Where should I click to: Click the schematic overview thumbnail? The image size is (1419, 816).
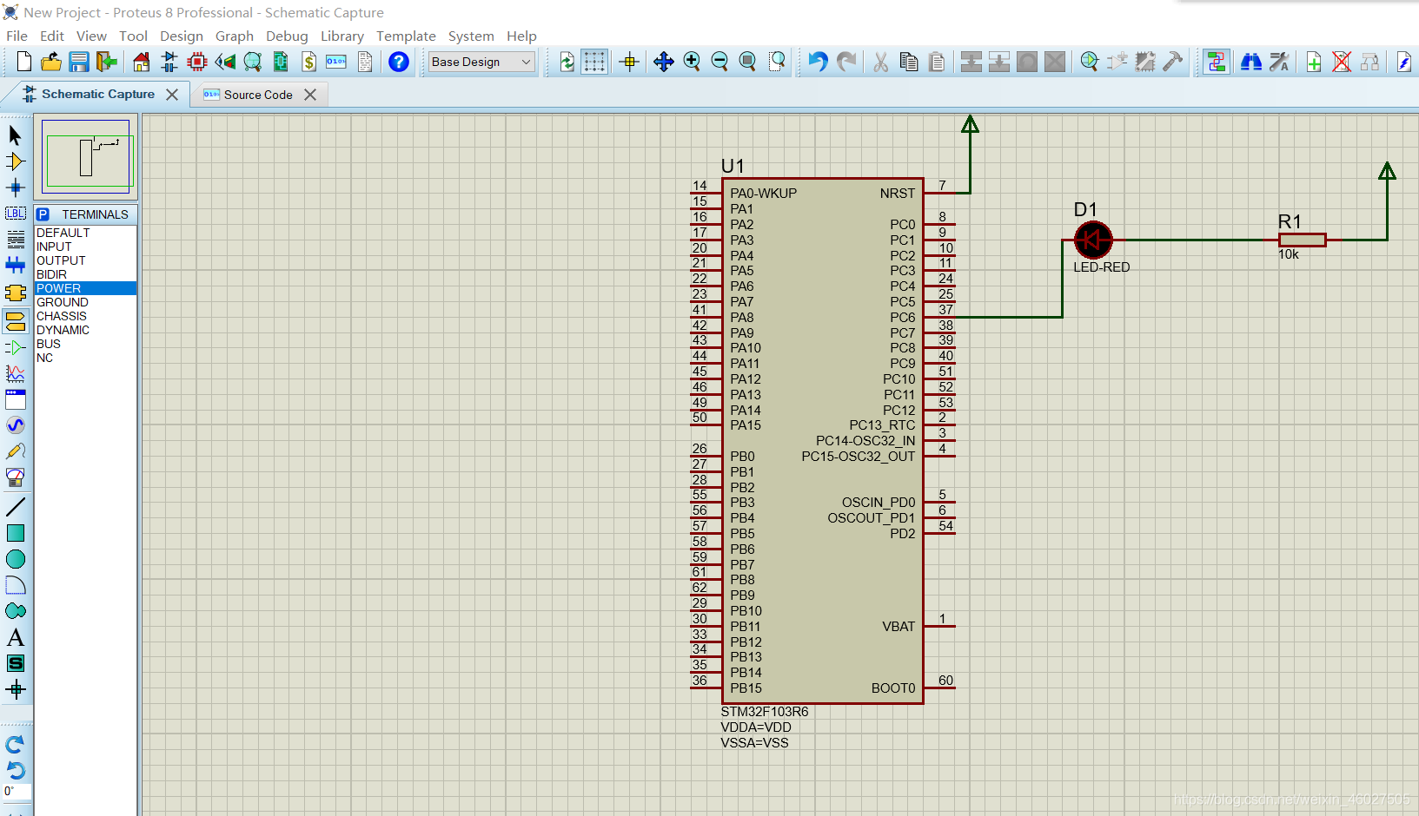click(86, 156)
